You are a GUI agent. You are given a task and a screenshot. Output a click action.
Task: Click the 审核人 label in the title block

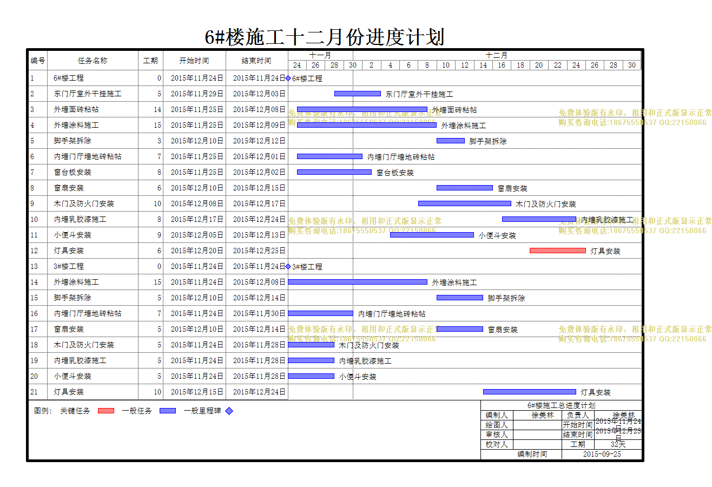pyautogui.click(x=497, y=435)
